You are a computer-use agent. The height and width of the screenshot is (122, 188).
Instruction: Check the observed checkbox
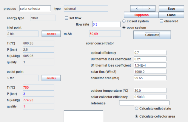pos(161,21)
